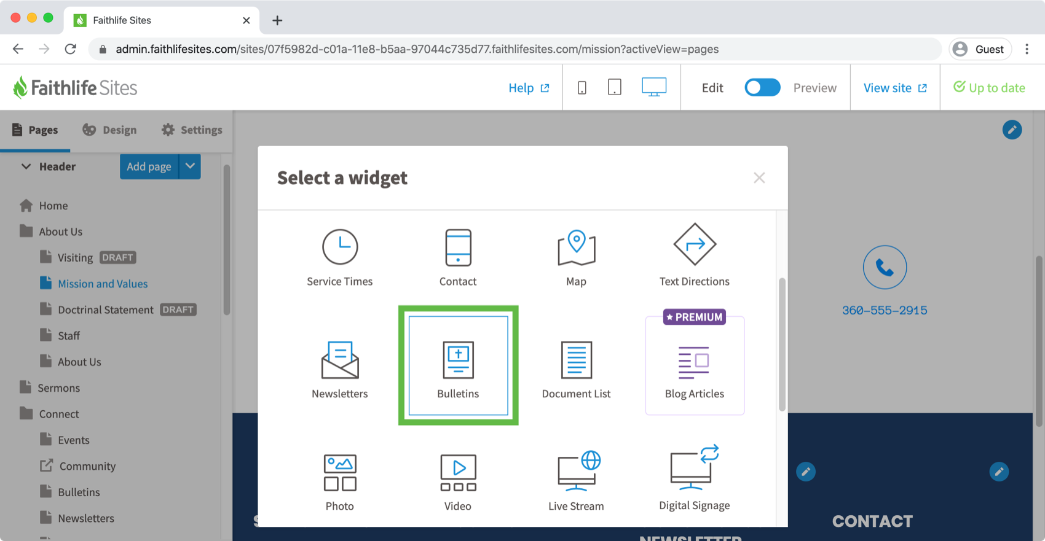Click the Up to date status
This screenshot has height=541, width=1045.
coord(989,88)
